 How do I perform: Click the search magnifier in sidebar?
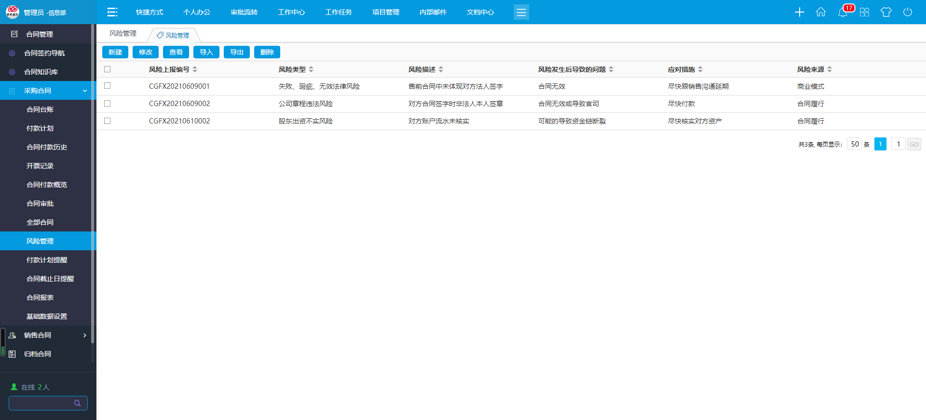point(77,403)
